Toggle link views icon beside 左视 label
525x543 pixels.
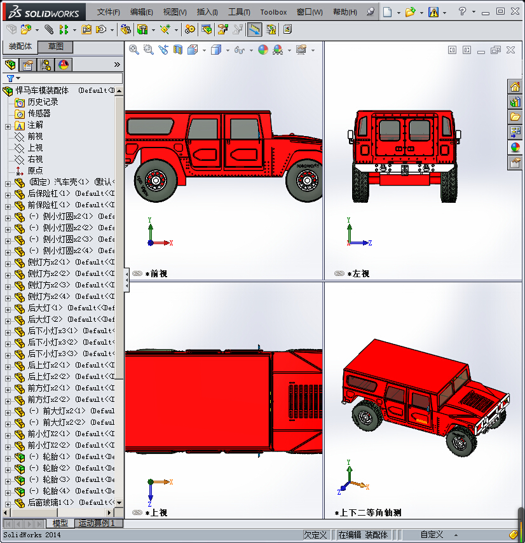click(x=339, y=273)
